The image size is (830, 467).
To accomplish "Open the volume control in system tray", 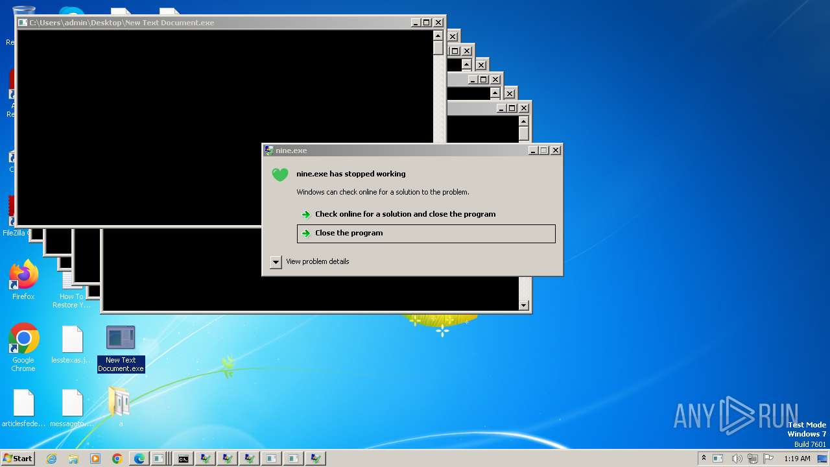I will pos(737,459).
